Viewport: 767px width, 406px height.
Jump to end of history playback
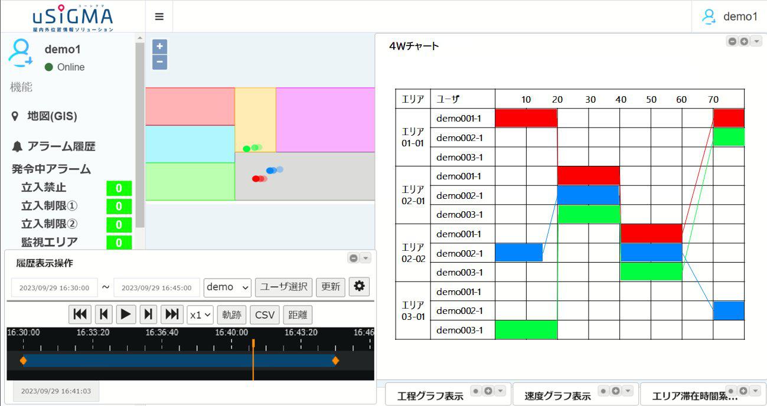pyautogui.click(x=172, y=315)
